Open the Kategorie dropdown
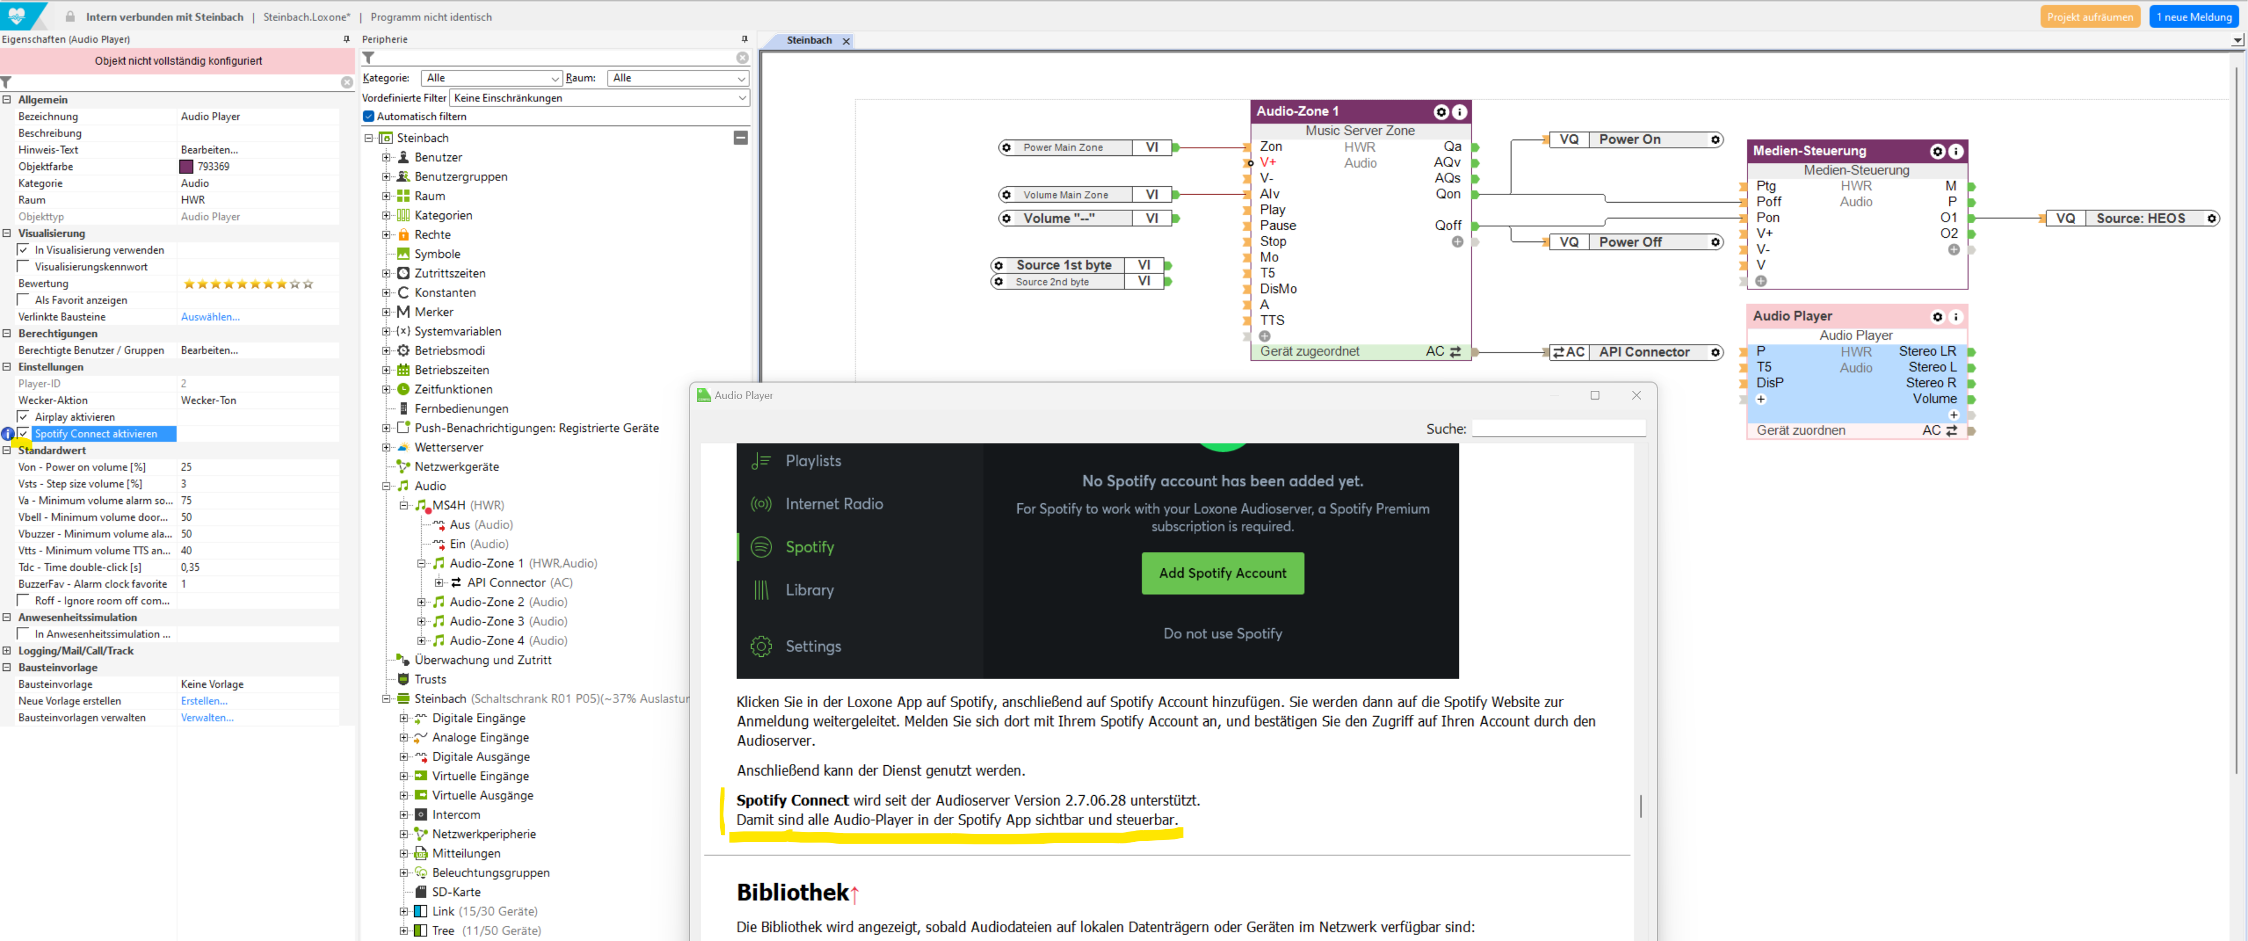 [492, 79]
